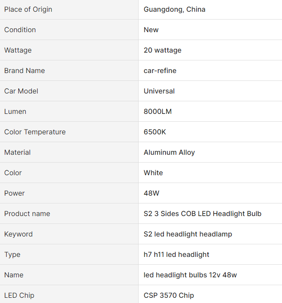
Task: Select the "LED Chip" row label
Action: 19,295
